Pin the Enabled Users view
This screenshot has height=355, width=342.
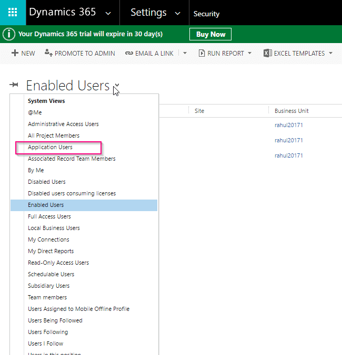[14, 85]
